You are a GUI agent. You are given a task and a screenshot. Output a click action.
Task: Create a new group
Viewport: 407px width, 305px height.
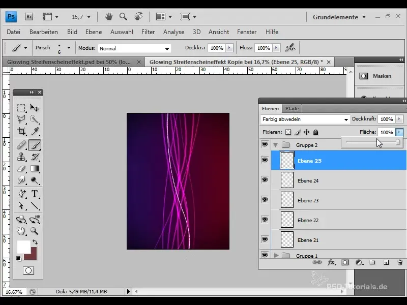click(372, 262)
